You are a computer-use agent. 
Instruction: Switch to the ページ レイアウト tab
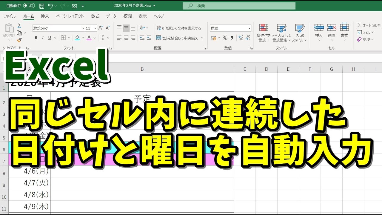tap(70, 16)
